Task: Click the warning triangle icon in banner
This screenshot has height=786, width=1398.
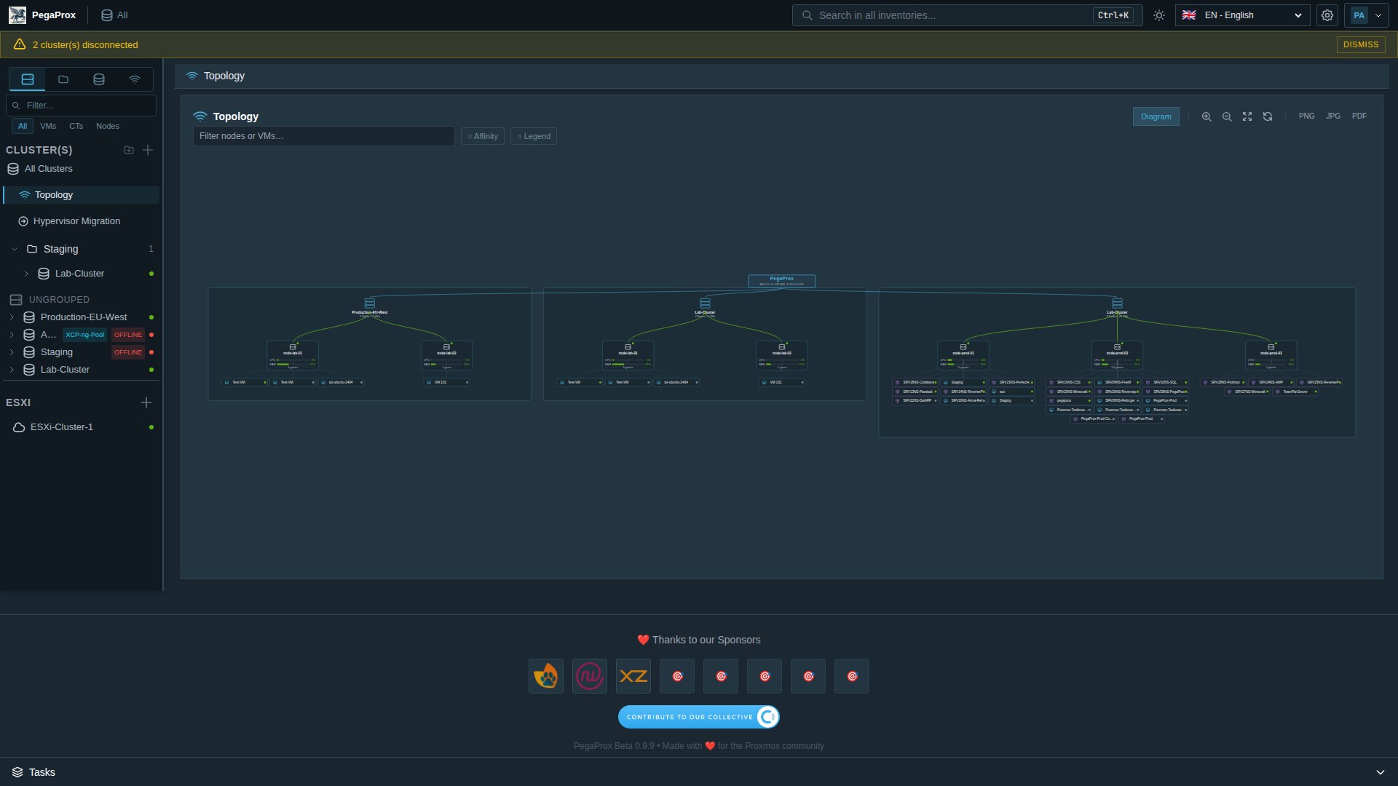Action: (x=20, y=44)
